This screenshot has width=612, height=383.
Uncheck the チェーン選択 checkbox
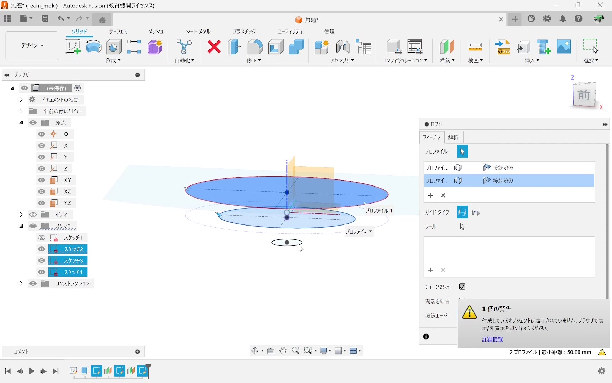pos(462,287)
